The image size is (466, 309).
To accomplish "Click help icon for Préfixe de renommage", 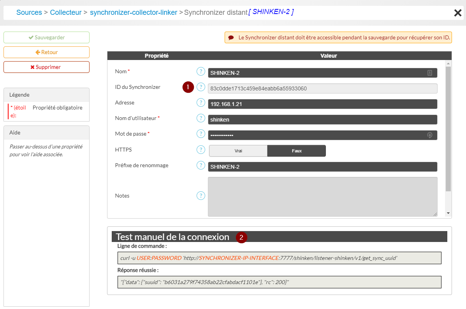I will pyautogui.click(x=200, y=165).
